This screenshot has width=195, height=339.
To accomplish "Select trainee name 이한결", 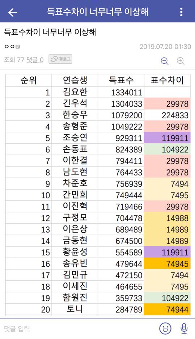I will (75, 161).
